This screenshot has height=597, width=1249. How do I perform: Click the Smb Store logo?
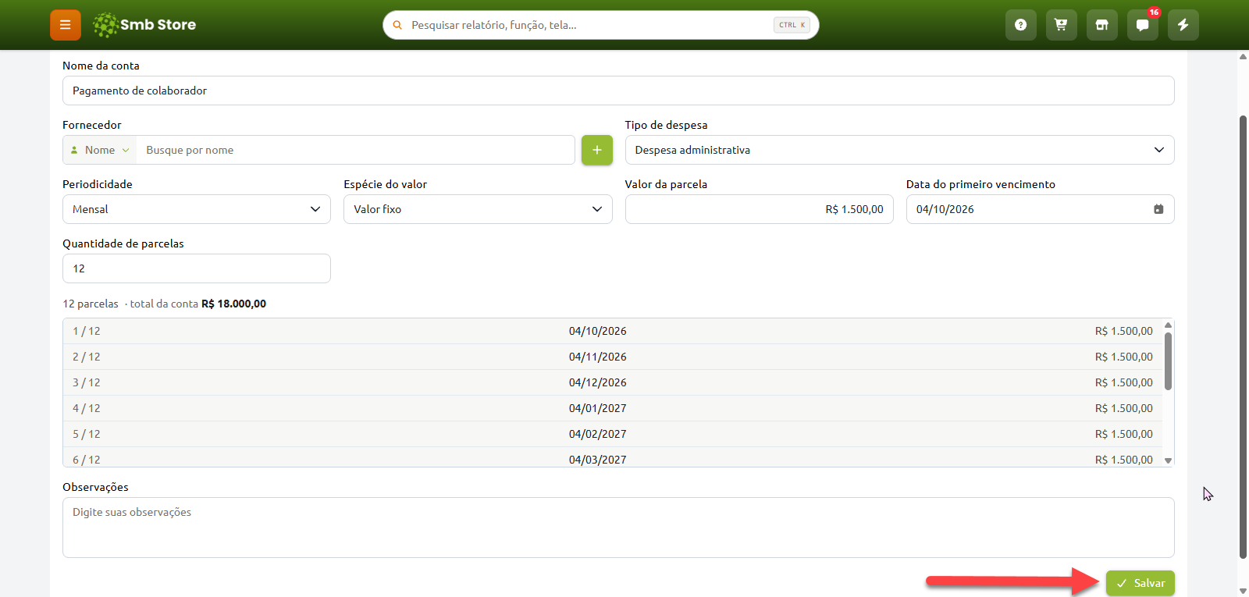click(144, 25)
